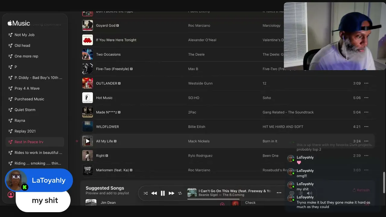This screenshot has height=217, width=386.
Task: Click the Made N****z album artwork
Action: (x=87, y=112)
